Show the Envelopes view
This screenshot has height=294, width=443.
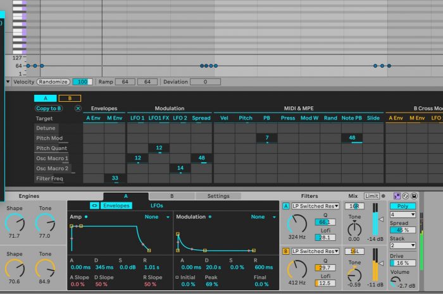[x=116, y=205]
